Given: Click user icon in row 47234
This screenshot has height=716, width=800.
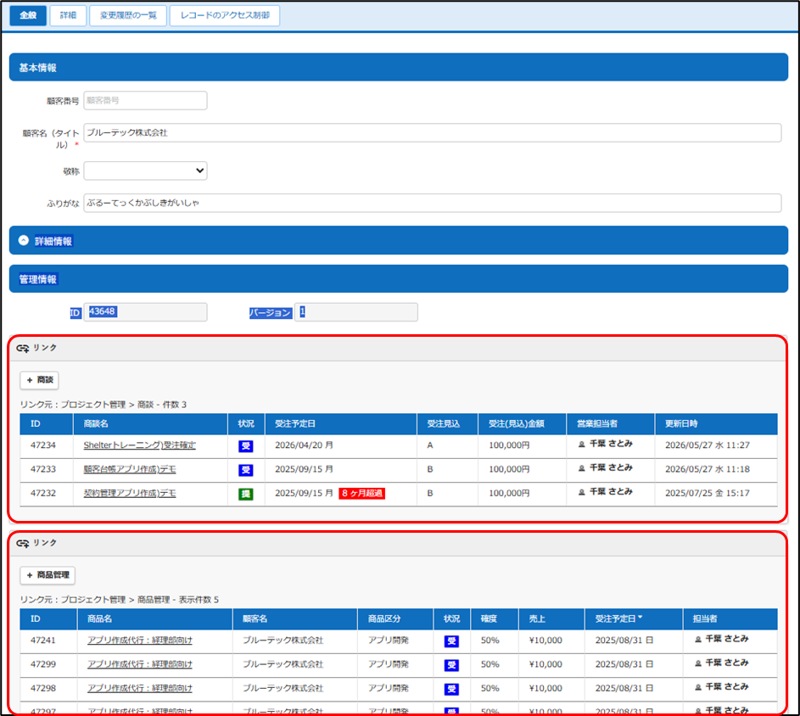Looking at the screenshot, I should click(x=582, y=445).
